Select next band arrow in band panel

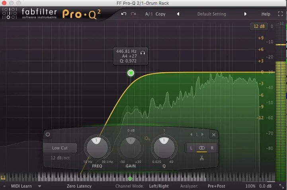tap(202, 134)
